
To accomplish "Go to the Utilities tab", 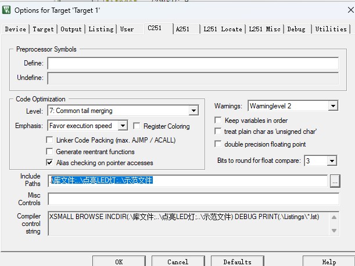I will click(331, 29).
